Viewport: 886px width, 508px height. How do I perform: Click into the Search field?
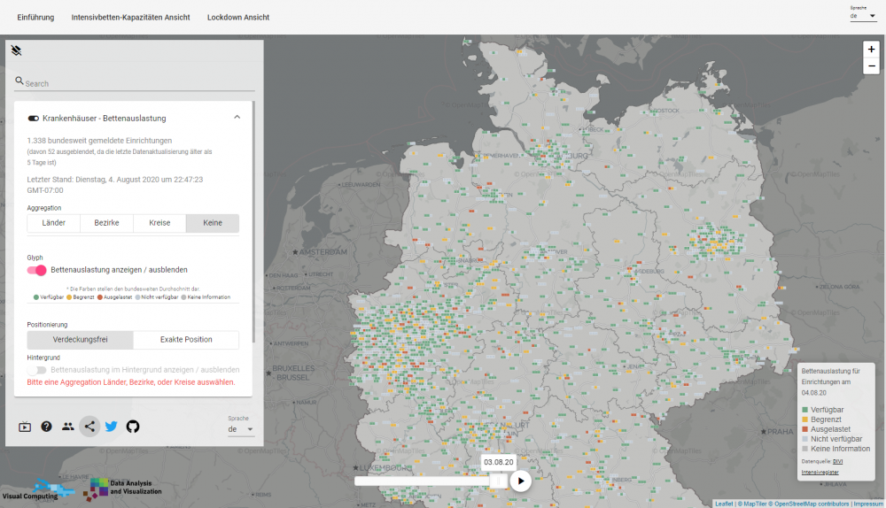coord(137,83)
